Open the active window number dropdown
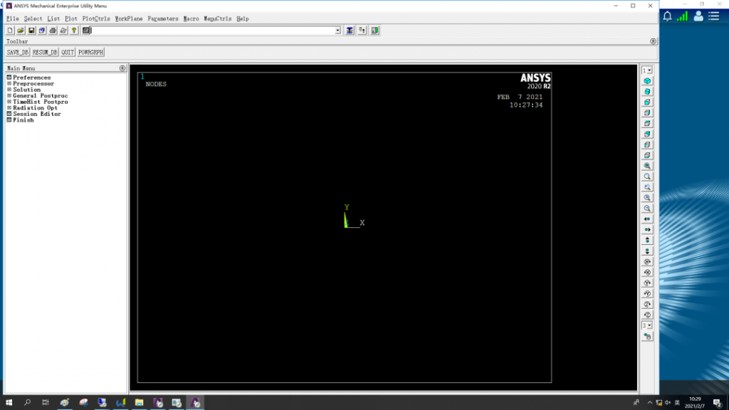This screenshot has height=410, width=729. point(647,70)
